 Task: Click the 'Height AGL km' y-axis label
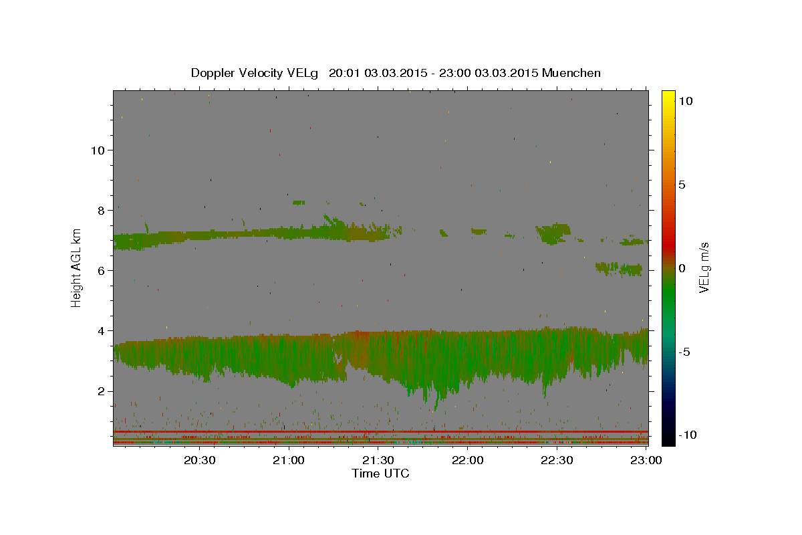click(76, 267)
